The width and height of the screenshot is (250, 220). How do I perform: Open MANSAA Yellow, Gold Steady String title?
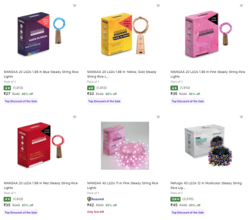[x=121, y=74]
